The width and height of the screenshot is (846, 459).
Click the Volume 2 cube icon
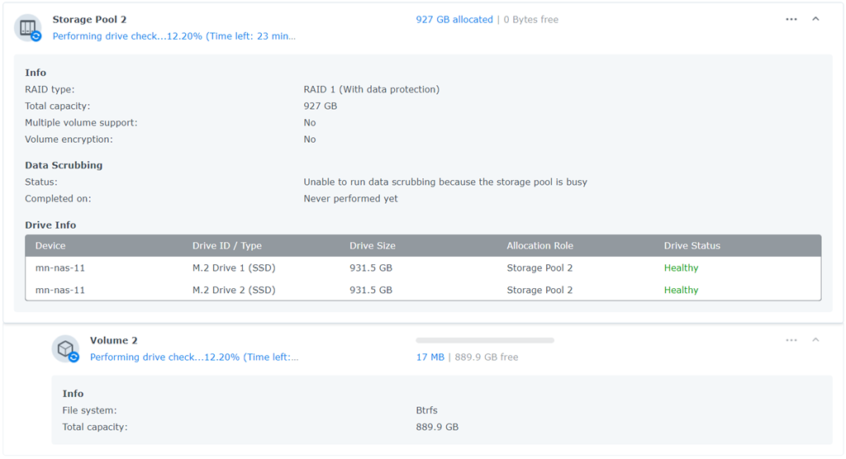click(65, 348)
